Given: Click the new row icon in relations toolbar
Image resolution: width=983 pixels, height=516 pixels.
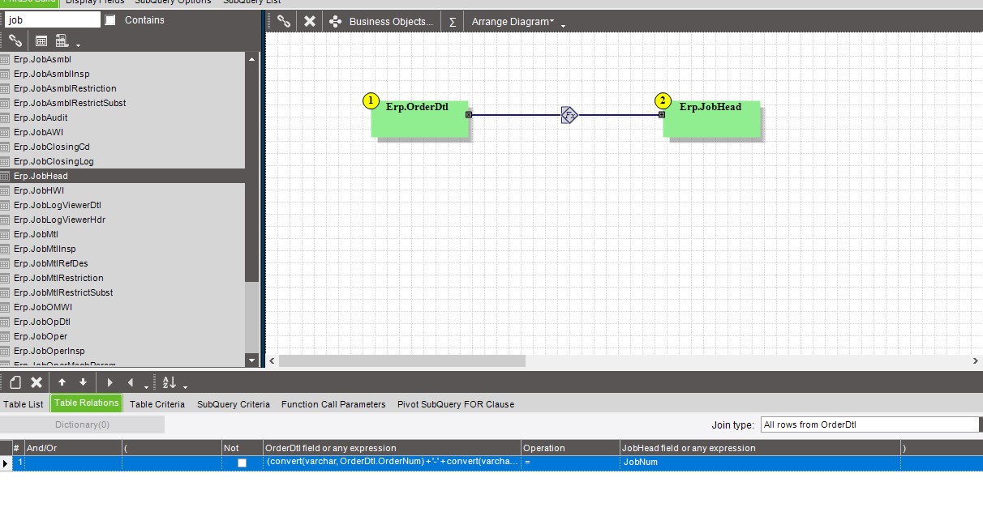Looking at the screenshot, I should (15, 382).
